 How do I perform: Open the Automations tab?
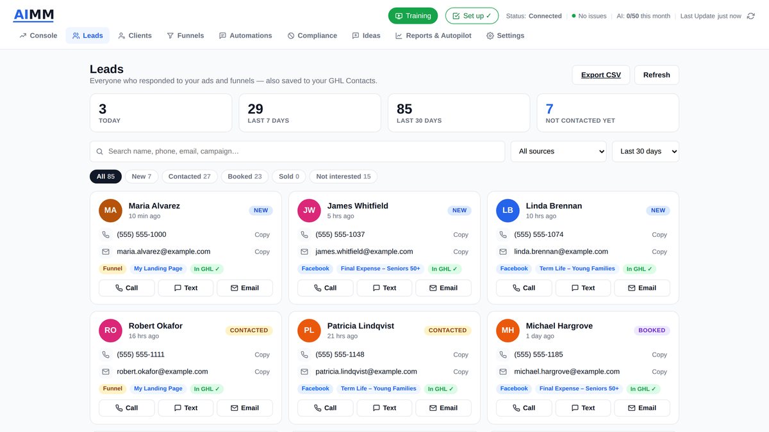[245, 36]
